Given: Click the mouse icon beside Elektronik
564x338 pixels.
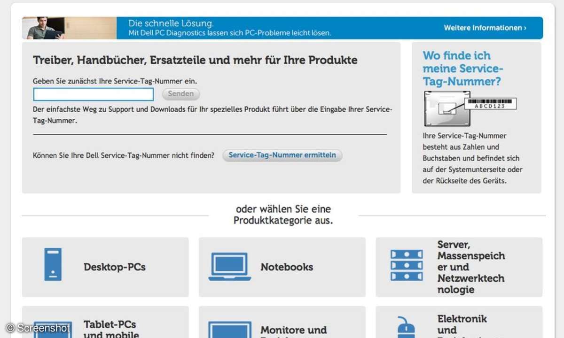Looking at the screenshot, I should (407, 327).
